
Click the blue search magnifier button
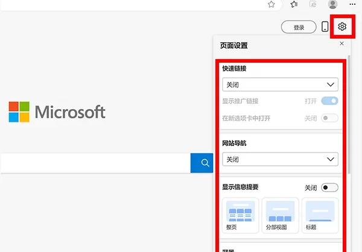coord(202,163)
